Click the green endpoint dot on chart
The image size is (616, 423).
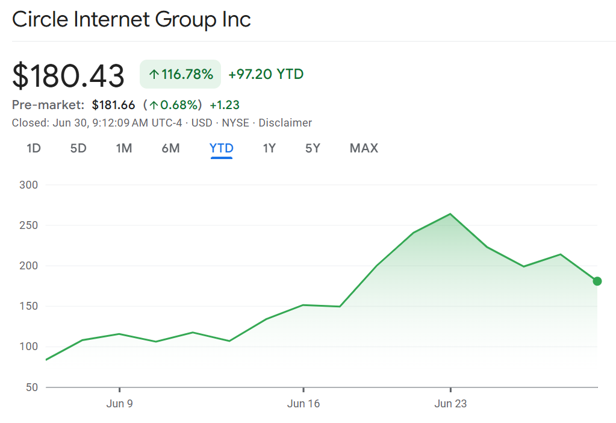(597, 281)
